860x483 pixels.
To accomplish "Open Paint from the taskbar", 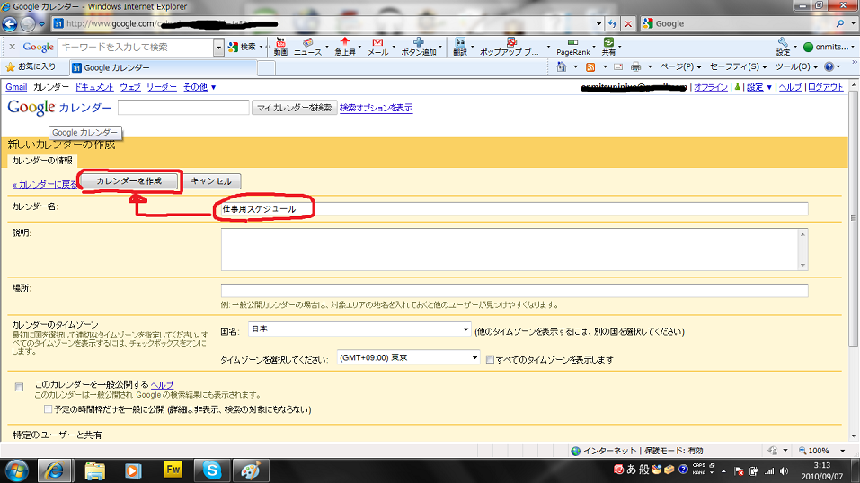I will [251, 470].
